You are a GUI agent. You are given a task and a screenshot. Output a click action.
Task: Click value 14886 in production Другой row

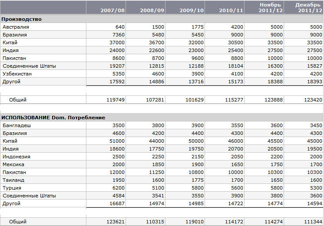pyautogui.click(x=157, y=82)
